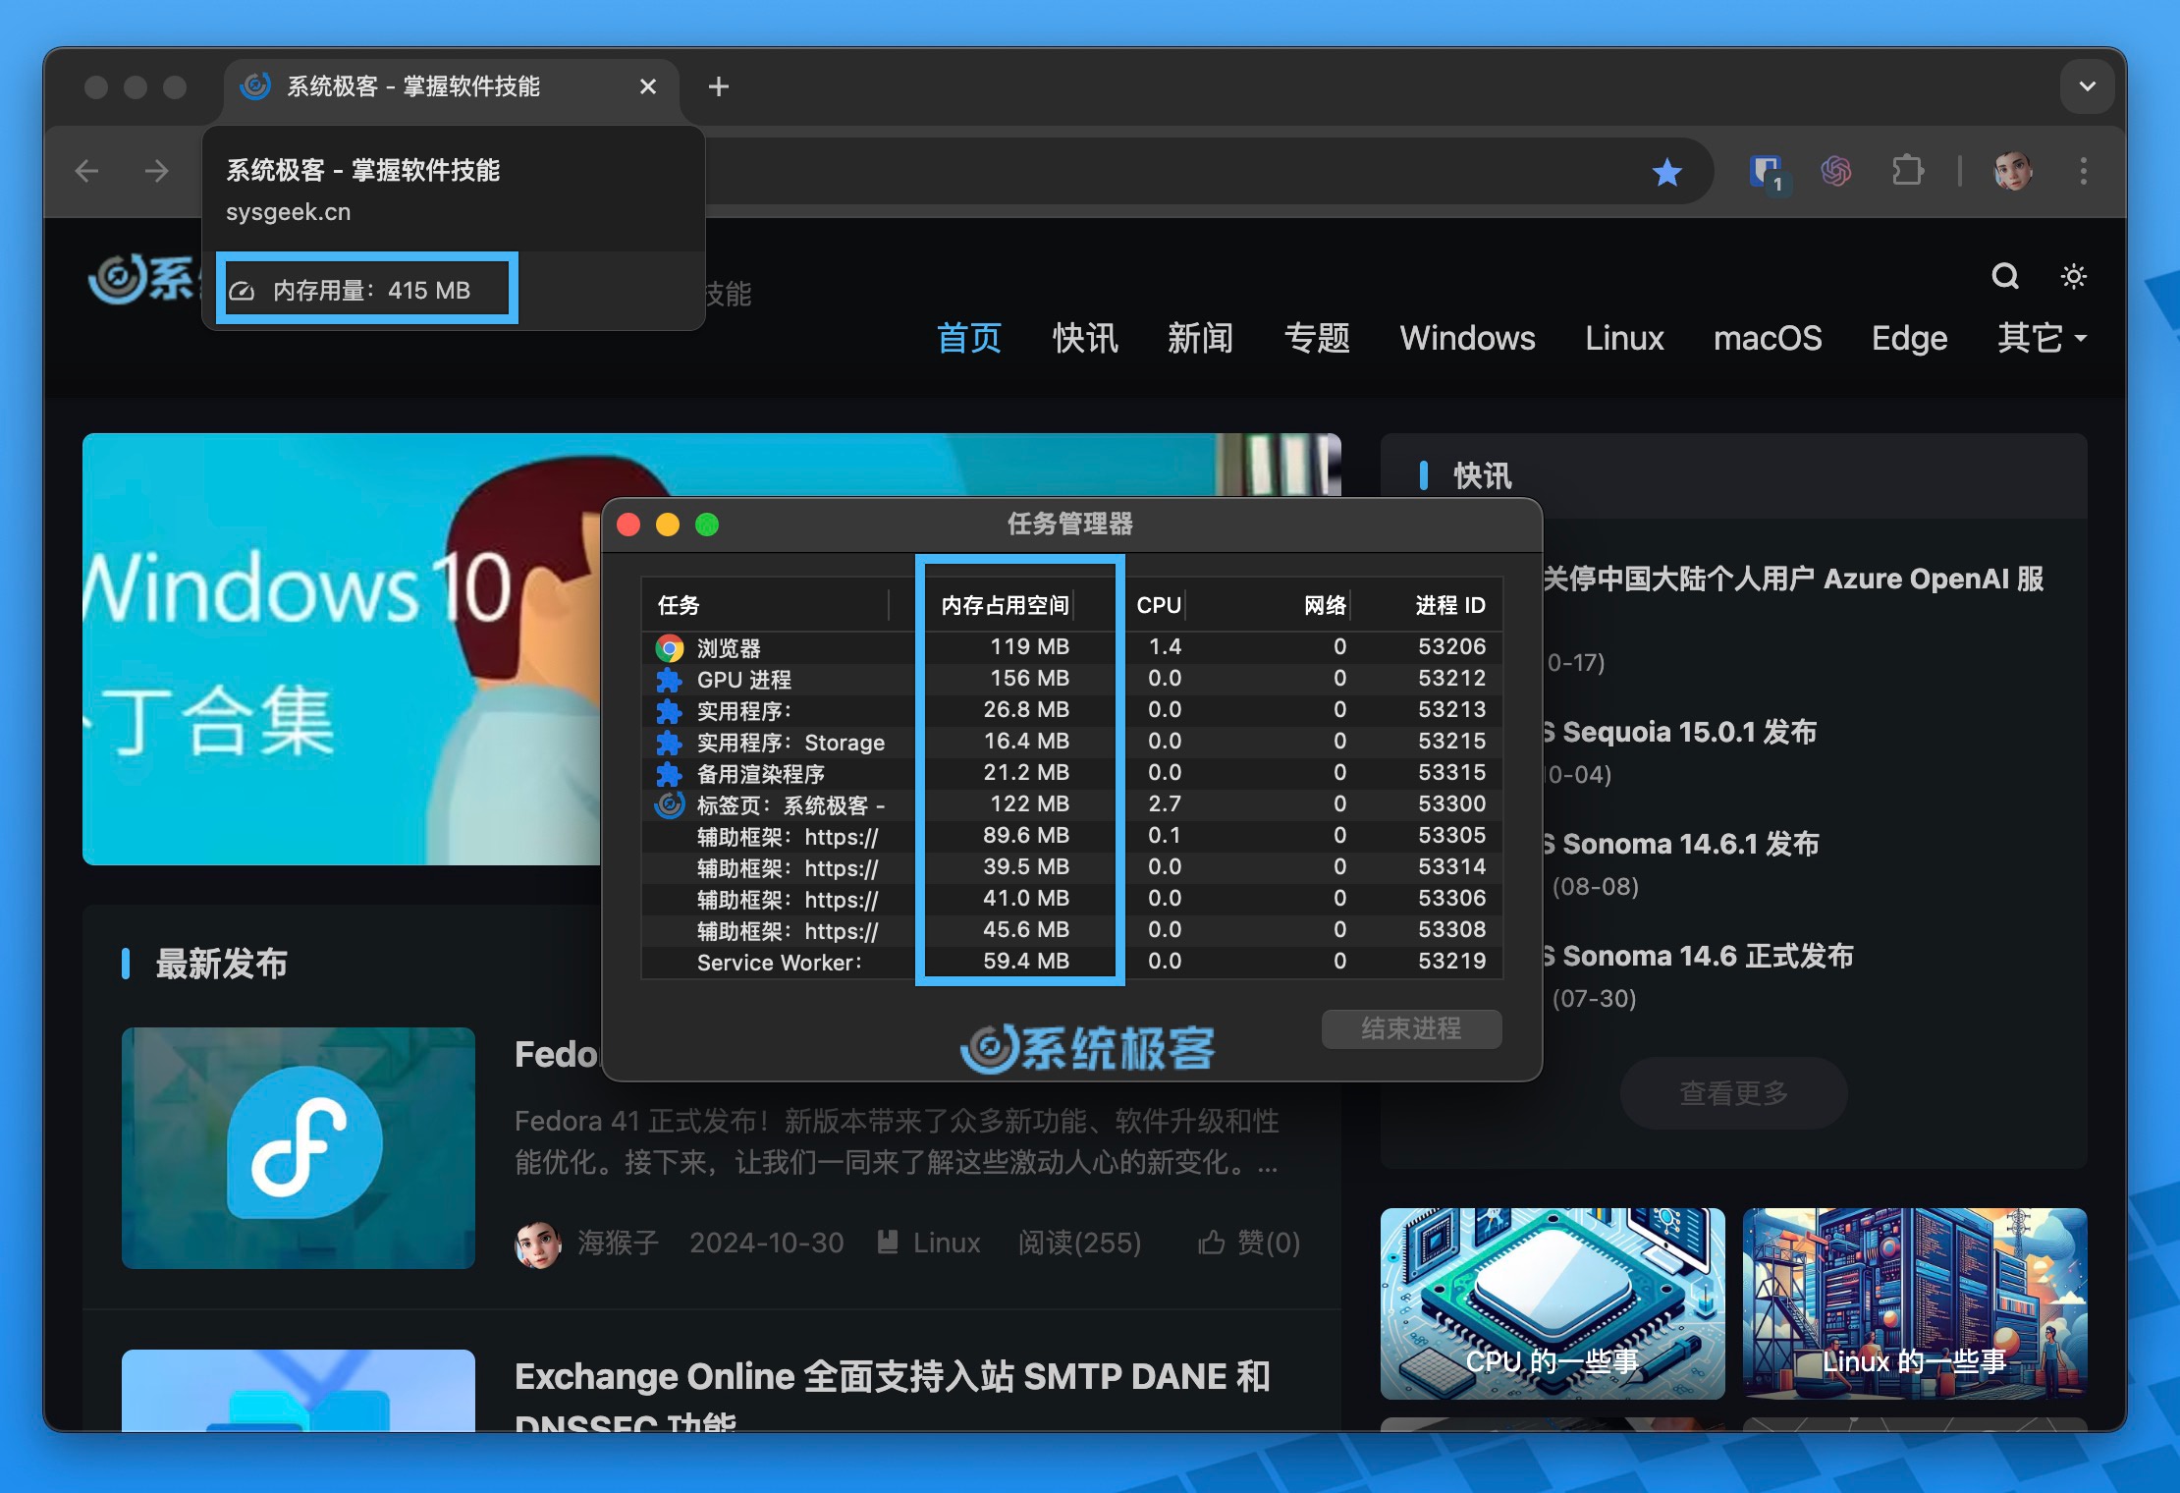Expand the tab search dropdown arrow
The width and height of the screenshot is (2180, 1493).
tap(2087, 86)
